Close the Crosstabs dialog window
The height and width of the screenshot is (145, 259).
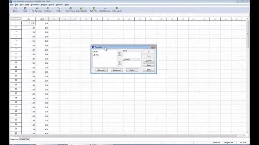click(153, 47)
